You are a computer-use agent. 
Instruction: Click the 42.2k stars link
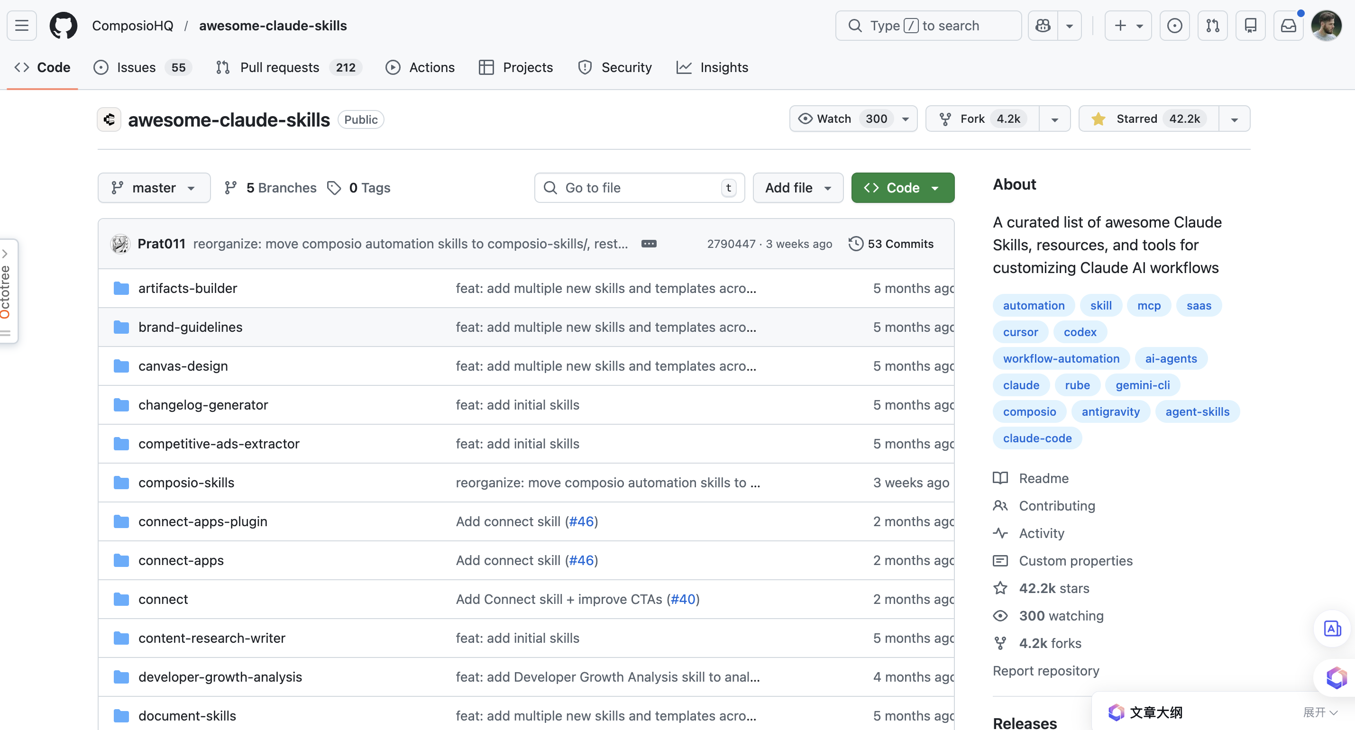[1054, 588]
